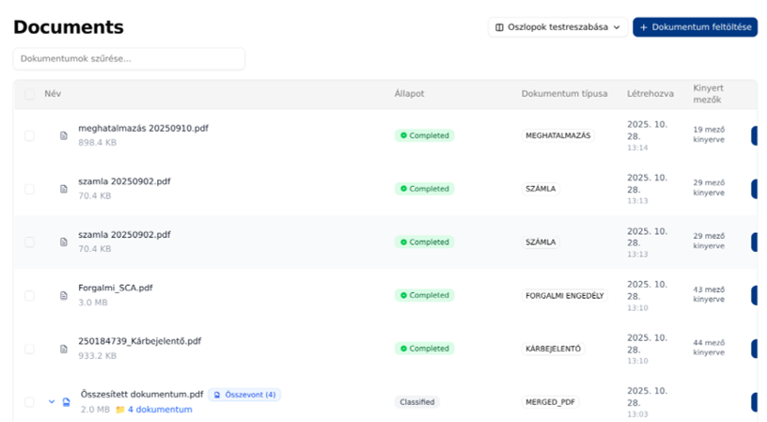Sort by the Létrehozva column header
This screenshot has width=767, height=422.
(x=650, y=94)
